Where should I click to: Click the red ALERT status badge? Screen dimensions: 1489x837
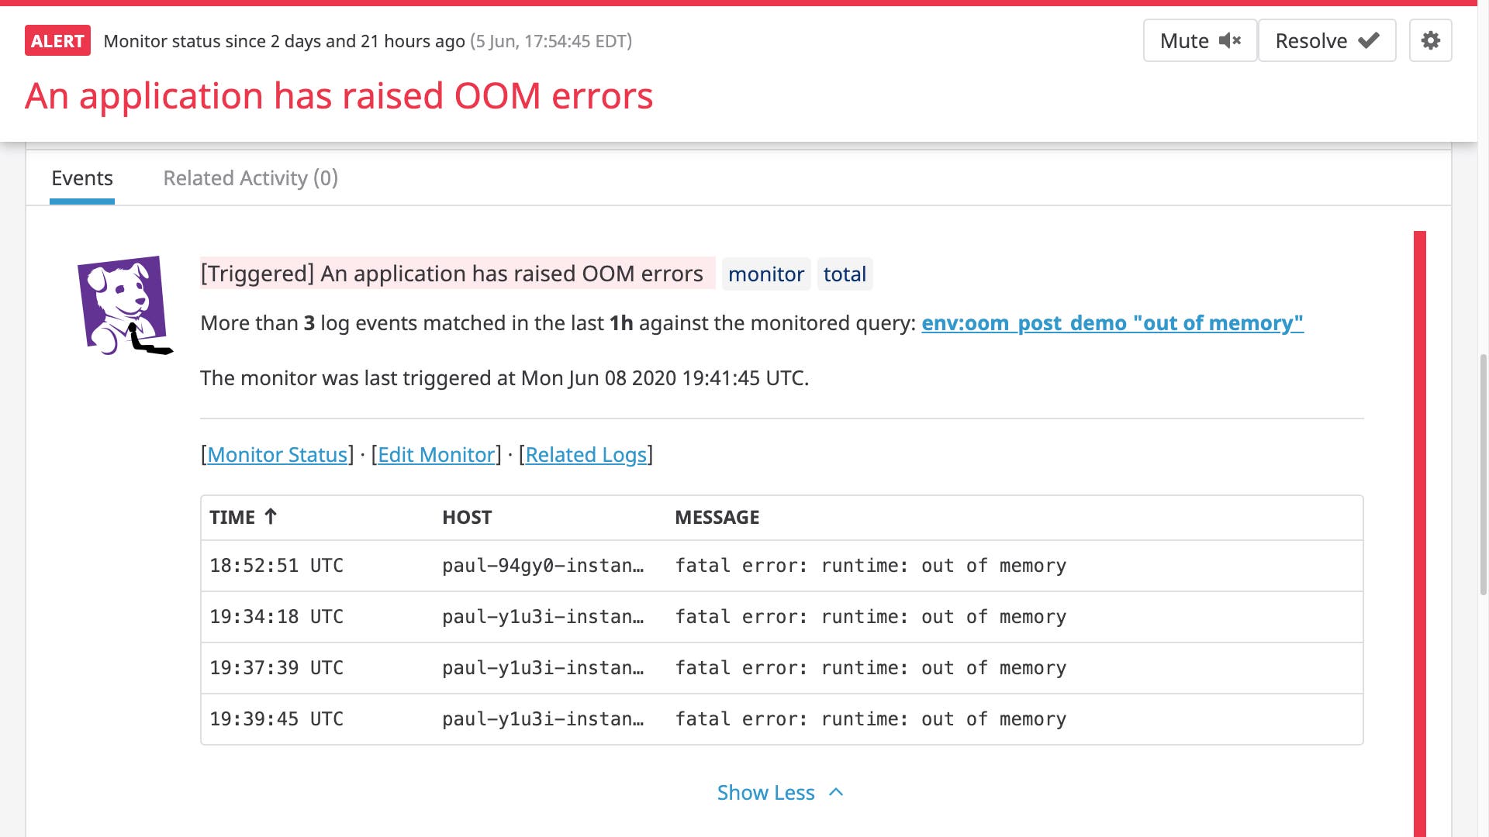pos(57,40)
